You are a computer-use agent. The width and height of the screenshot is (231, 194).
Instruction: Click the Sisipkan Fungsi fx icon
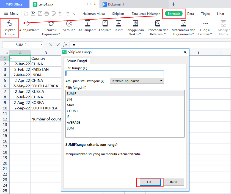tap(10, 24)
